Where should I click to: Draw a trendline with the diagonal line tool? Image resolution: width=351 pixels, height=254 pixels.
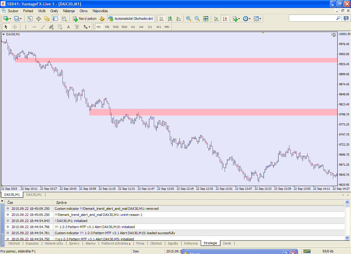pyautogui.click(x=43, y=27)
